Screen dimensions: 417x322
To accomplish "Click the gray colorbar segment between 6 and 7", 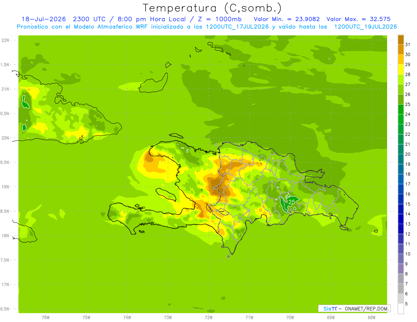I will (x=401, y=289).
